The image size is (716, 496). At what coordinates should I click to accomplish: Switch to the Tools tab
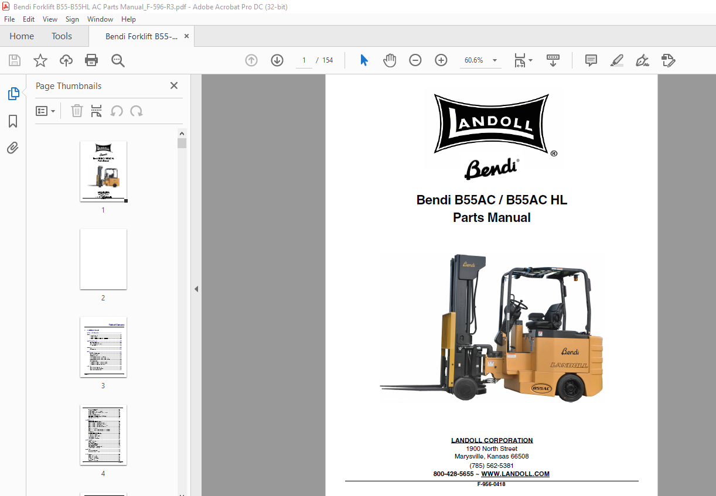pos(62,36)
